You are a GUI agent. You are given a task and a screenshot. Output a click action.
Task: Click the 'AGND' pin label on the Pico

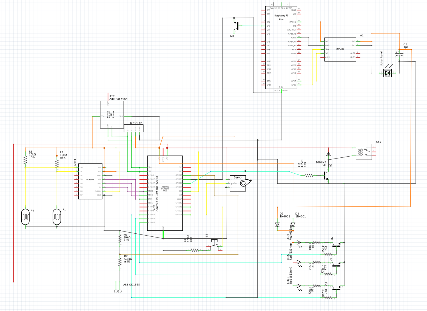pos(293,38)
